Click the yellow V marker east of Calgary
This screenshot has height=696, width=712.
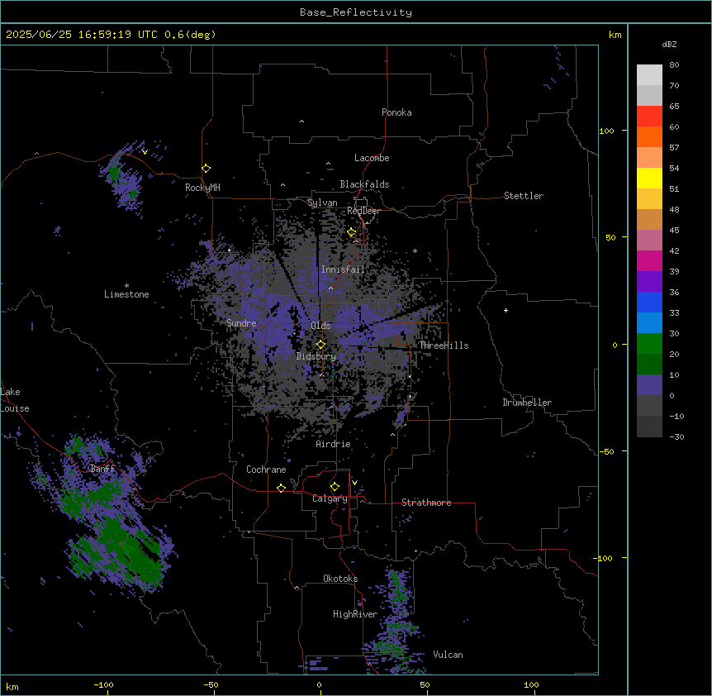pyautogui.click(x=354, y=483)
